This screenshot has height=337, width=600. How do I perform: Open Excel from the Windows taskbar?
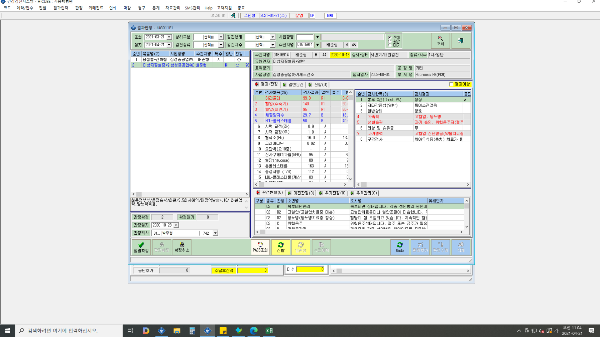pyautogui.click(x=269, y=331)
